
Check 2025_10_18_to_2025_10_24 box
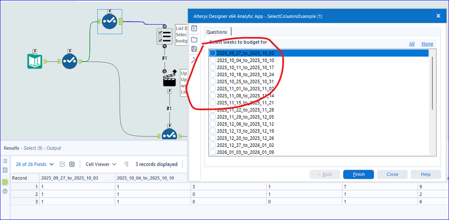point(213,74)
